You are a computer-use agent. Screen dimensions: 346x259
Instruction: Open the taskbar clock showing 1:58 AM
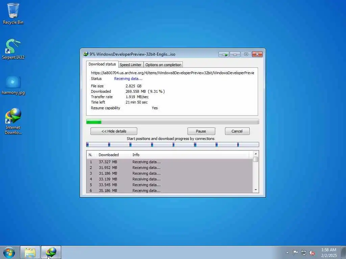(329, 253)
